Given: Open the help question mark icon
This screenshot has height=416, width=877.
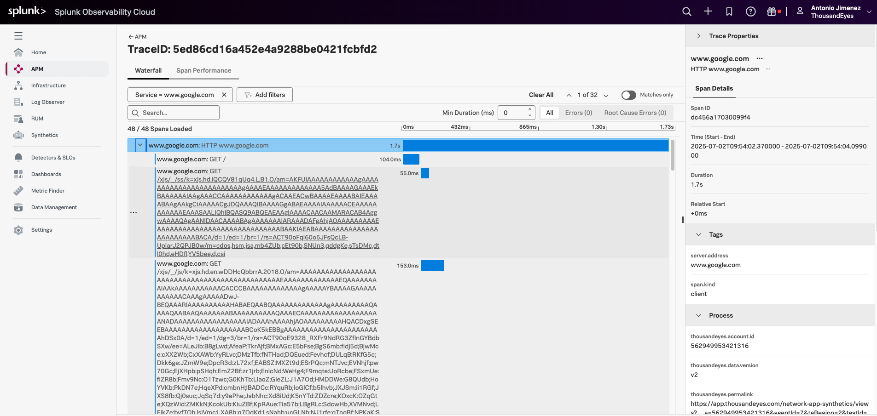Looking at the screenshot, I should [751, 11].
